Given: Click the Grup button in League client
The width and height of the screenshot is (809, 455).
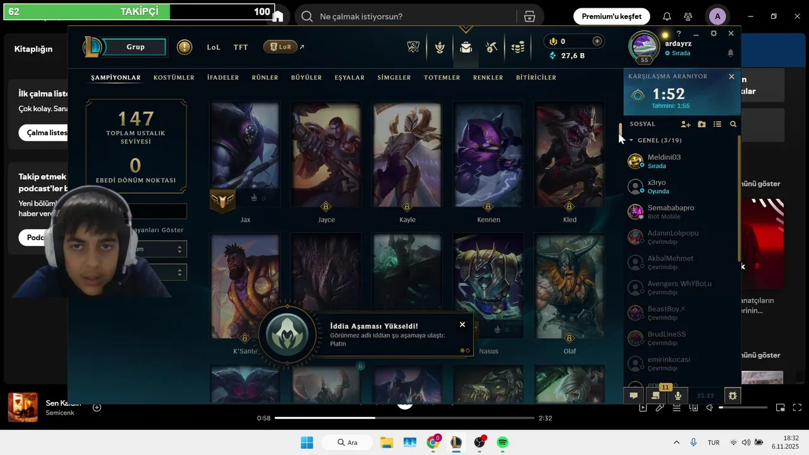Looking at the screenshot, I should (x=135, y=47).
